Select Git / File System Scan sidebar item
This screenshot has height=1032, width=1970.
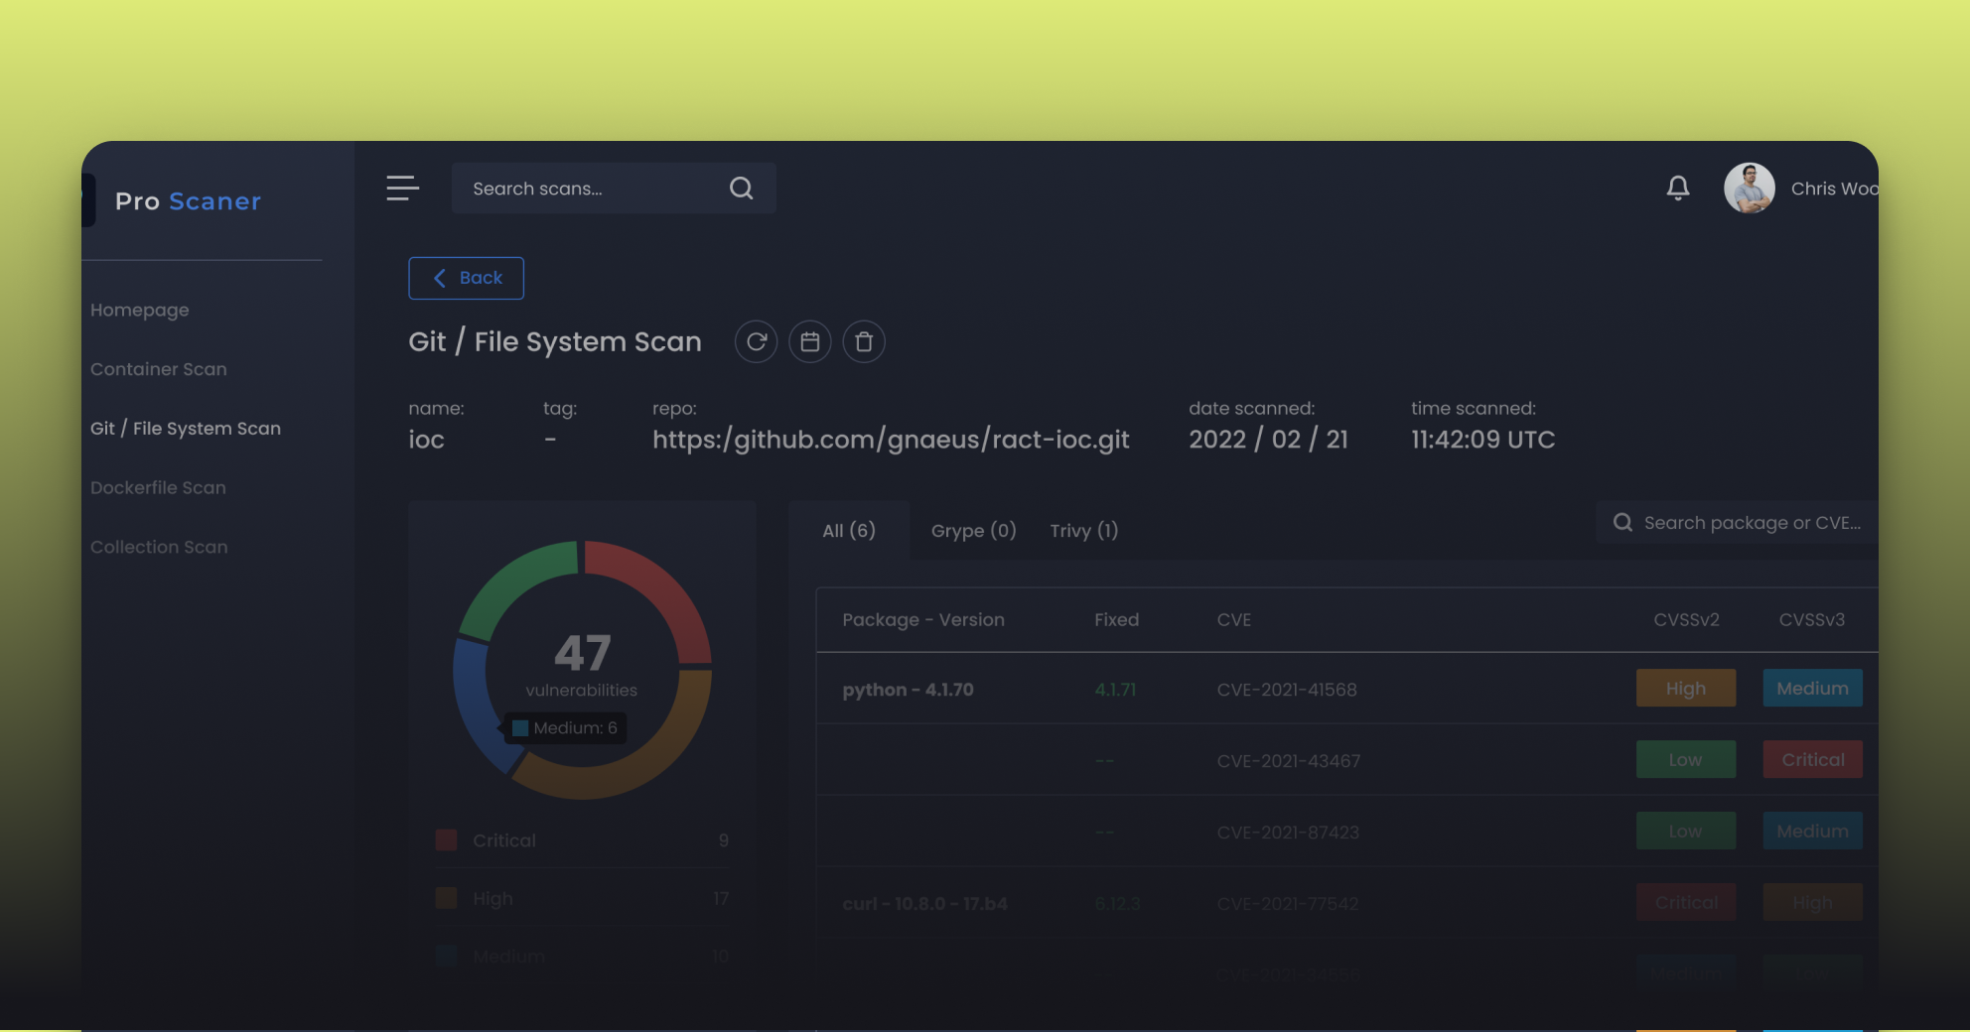[x=186, y=429]
